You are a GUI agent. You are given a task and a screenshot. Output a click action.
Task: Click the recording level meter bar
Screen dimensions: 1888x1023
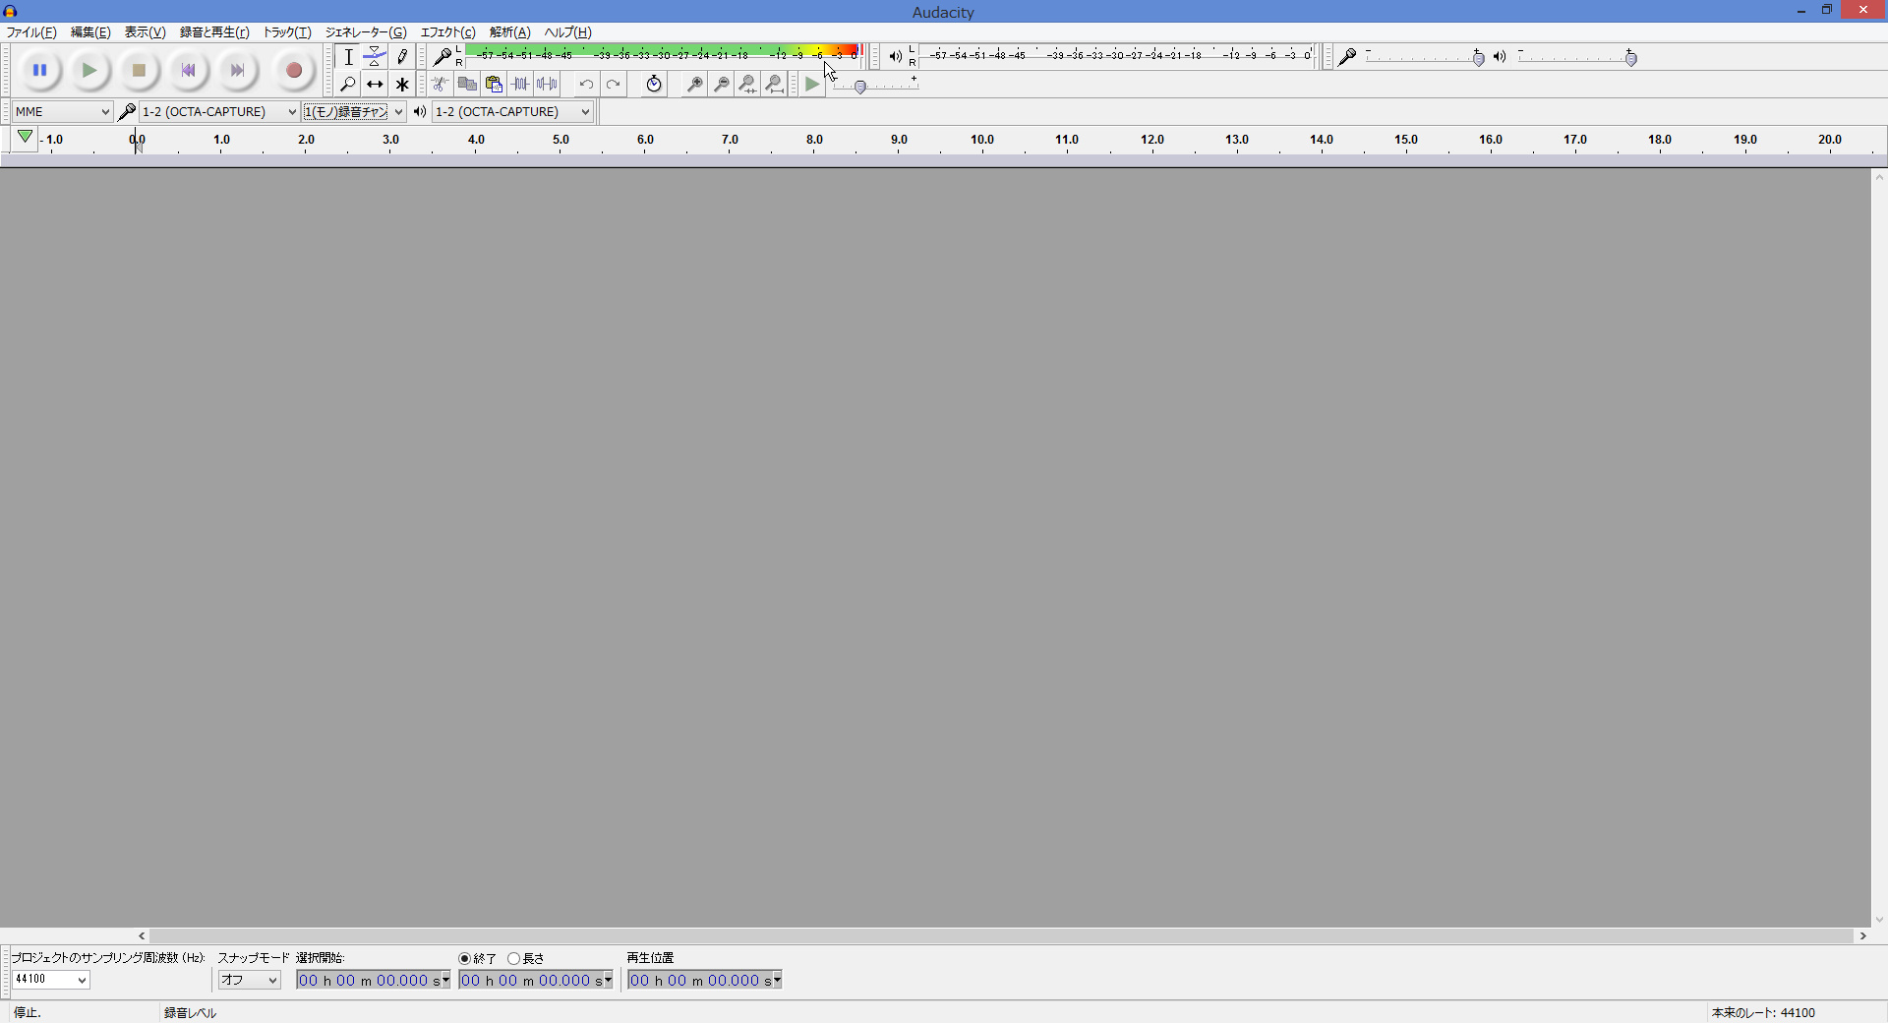pos(665,55)
